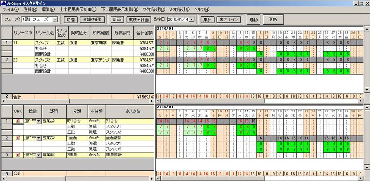The width and height of the screenshot is (370, 181).
Task: Click the 未アサイン toolbar button
Action: 228,19
